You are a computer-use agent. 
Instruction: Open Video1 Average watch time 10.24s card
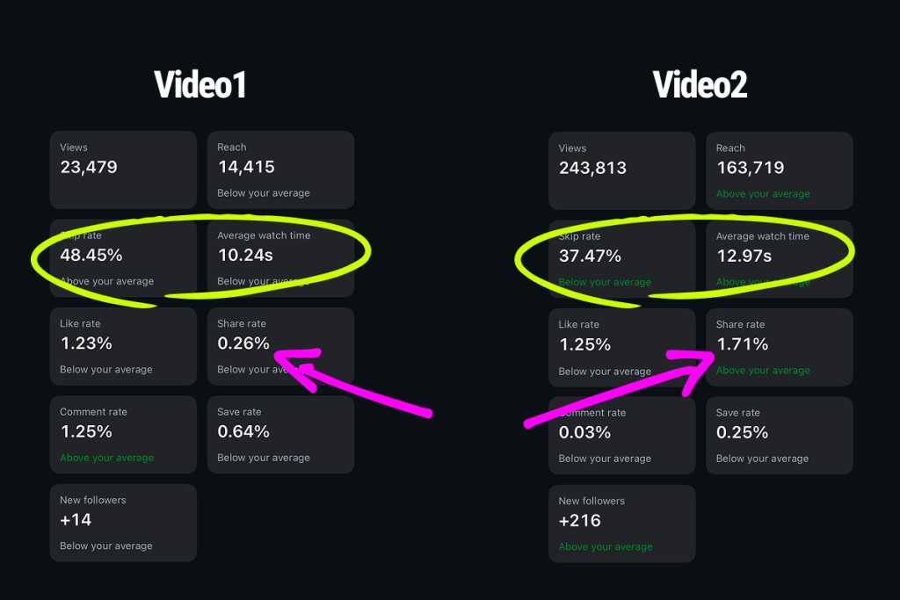[x=280, y=258]
